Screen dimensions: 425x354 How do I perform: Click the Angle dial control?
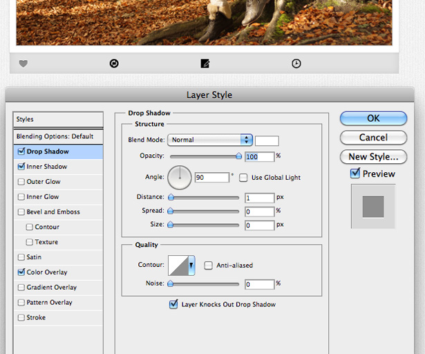pos(180,178)
